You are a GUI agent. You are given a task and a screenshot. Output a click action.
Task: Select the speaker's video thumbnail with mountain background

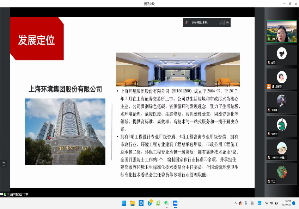click(281, 31)
